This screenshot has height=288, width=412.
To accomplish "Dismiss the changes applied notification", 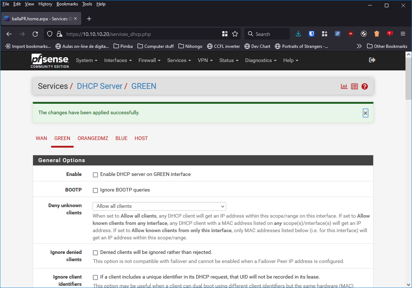I will [365, 113].
